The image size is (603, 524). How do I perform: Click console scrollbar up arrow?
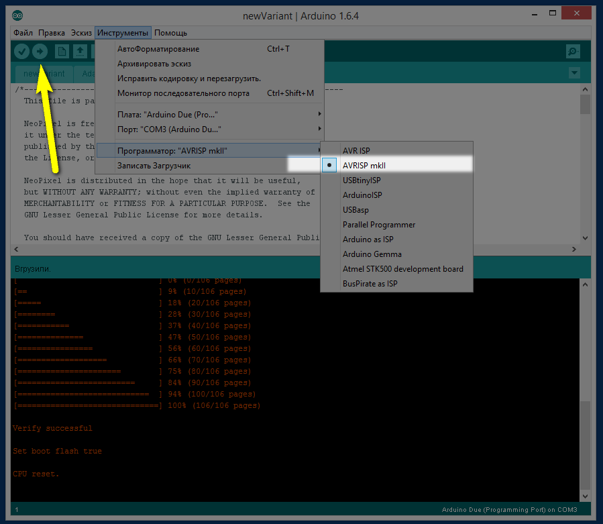point(585,284)
